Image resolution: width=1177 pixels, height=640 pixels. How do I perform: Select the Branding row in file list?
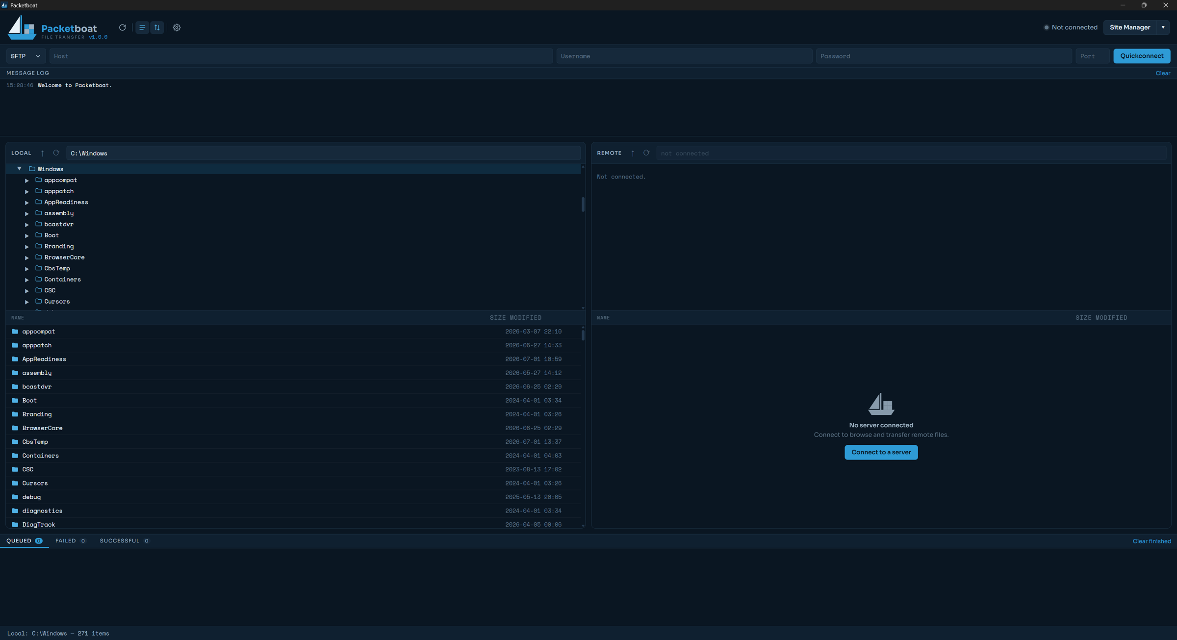coord(293,414)
